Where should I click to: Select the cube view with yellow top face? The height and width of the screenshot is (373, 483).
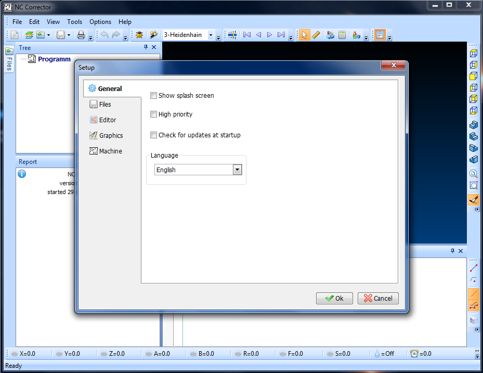pyautogui.click(x=474, y=53)
